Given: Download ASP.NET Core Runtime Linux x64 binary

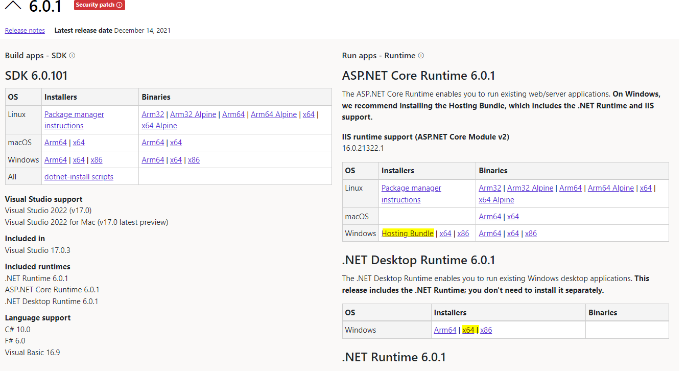Looking at the screenshot, I should pos(646,188).
